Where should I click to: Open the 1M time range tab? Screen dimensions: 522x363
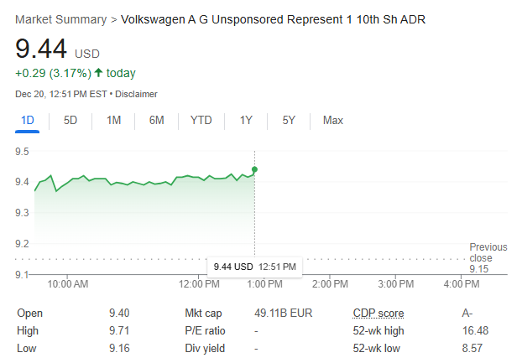[x=113, y=120]
